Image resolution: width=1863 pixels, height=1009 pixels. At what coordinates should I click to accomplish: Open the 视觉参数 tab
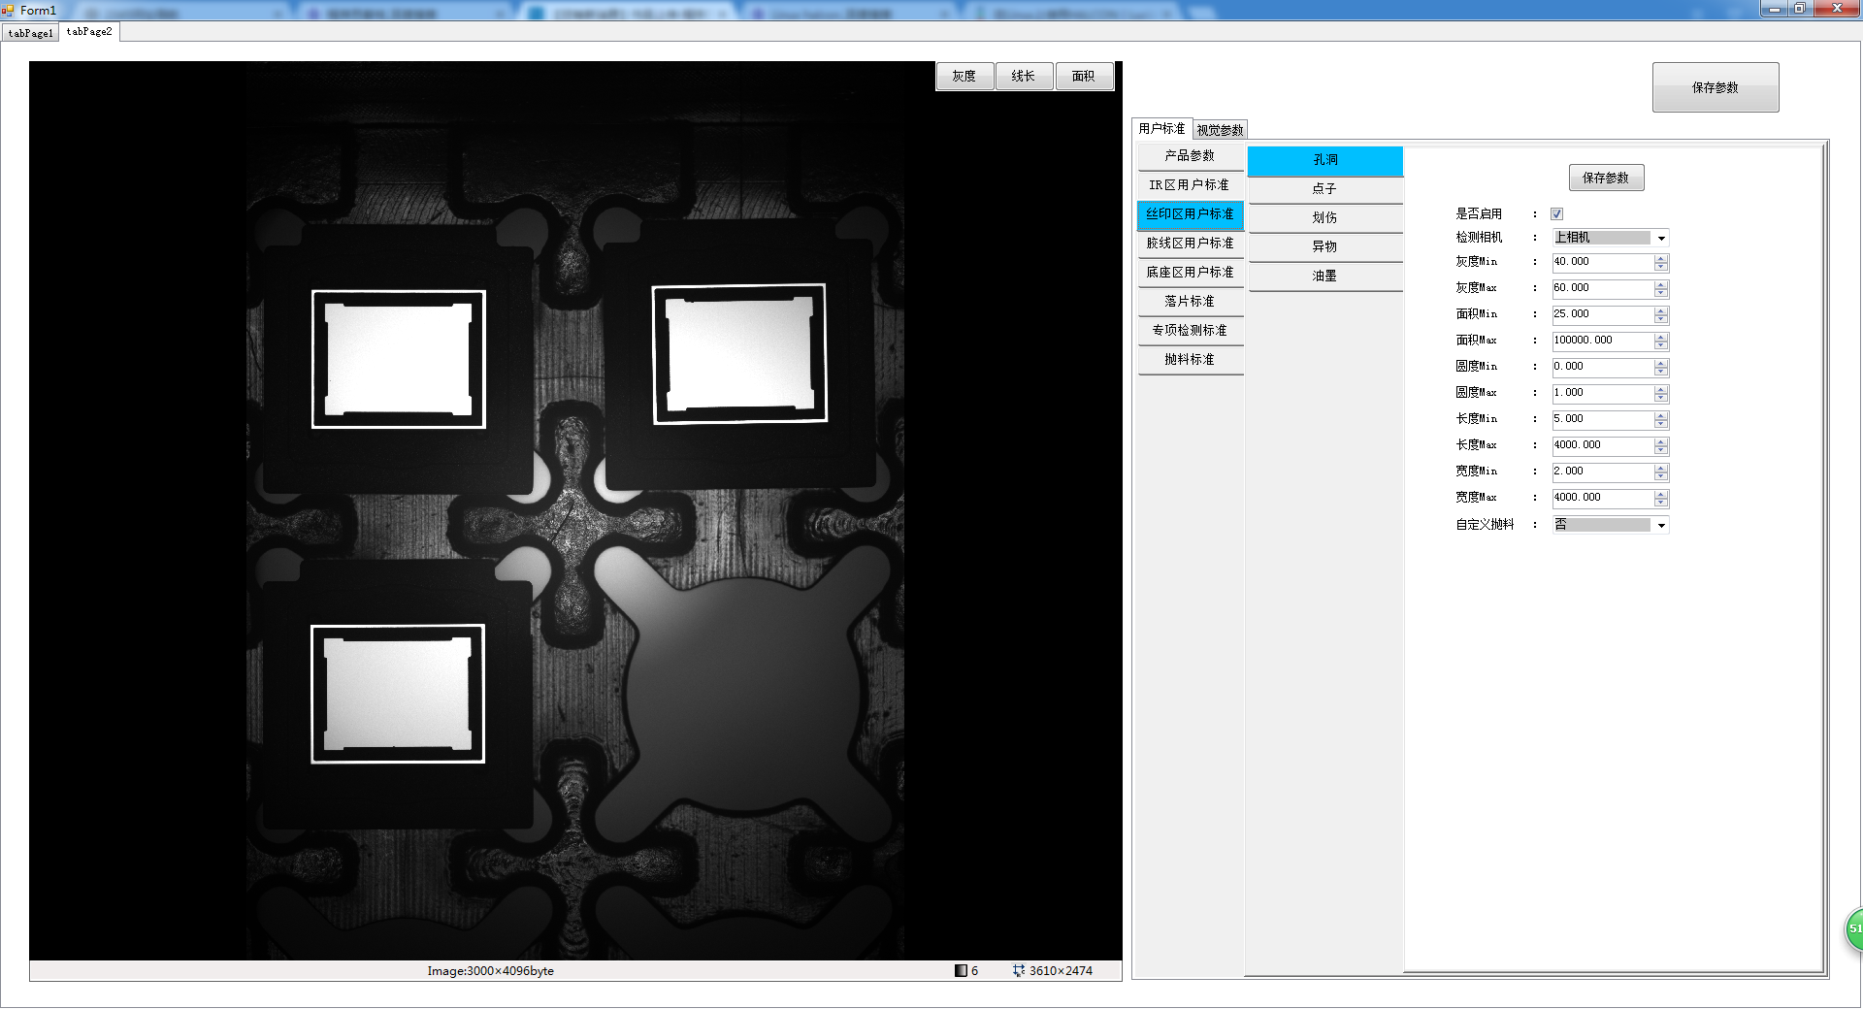1220,130
